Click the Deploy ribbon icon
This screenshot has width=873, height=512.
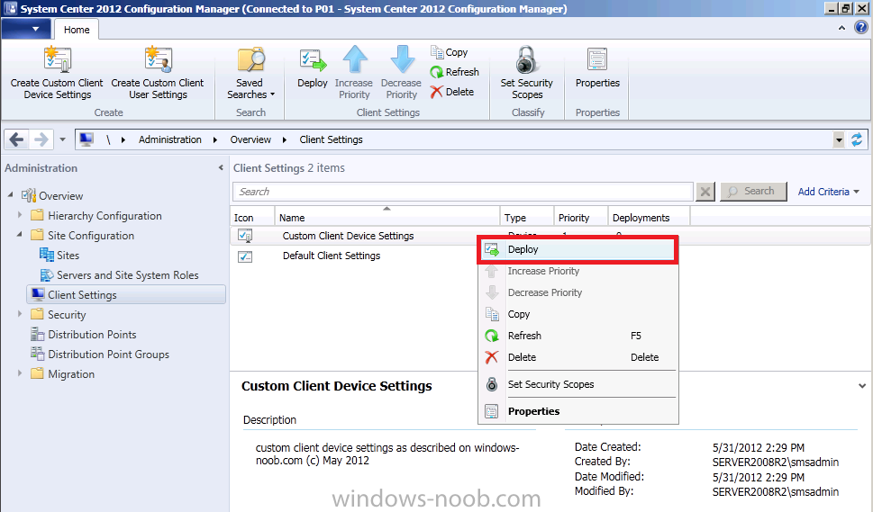[x=313, y=60]
